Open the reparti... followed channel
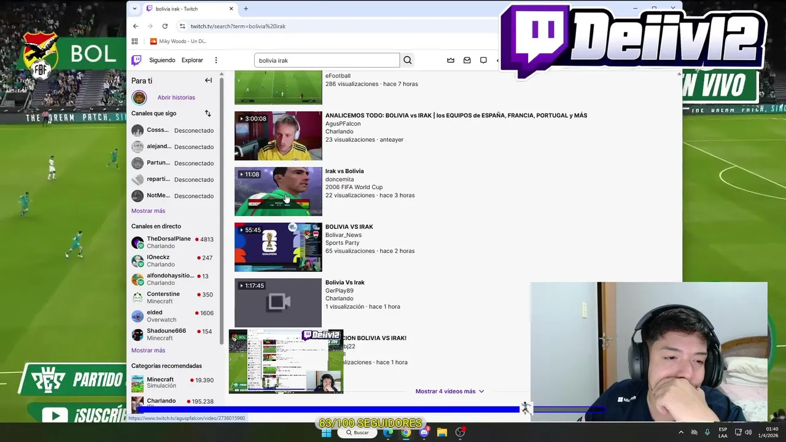The image size is (786, 442). 172,179
